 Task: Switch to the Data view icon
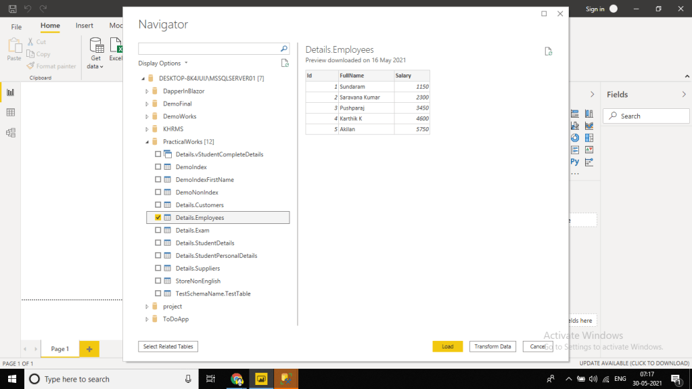pyautogui.click(x=10, y=112)
